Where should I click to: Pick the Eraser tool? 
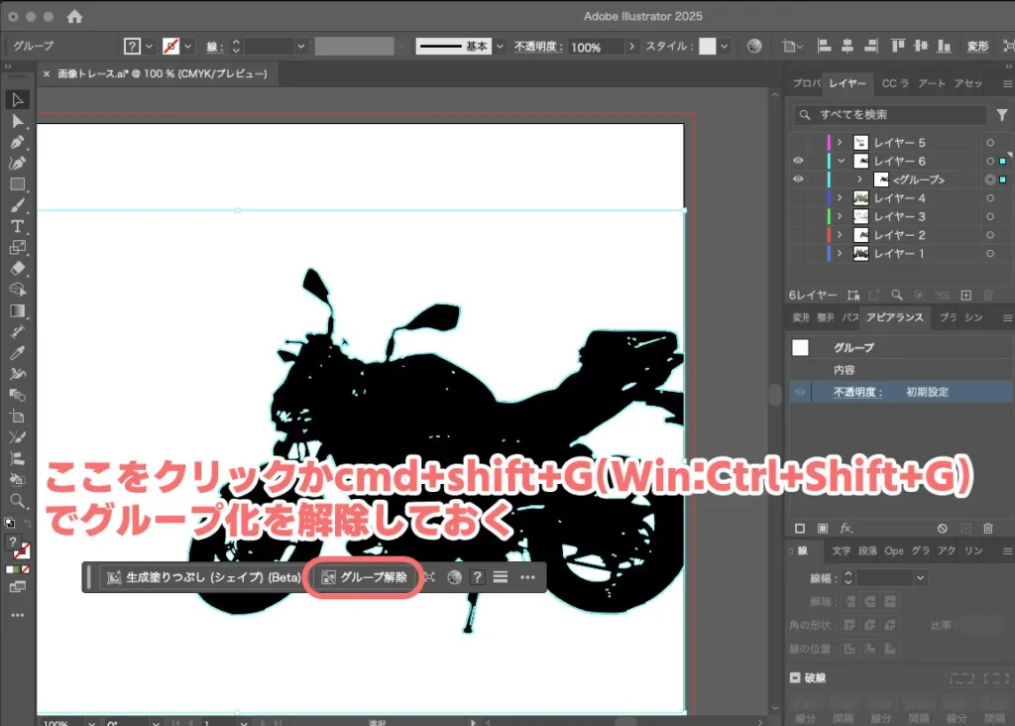tap(18, 268)
